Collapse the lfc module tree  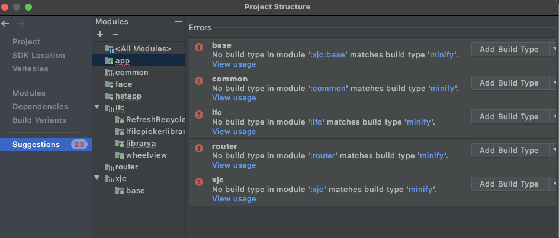click(97, 107)
